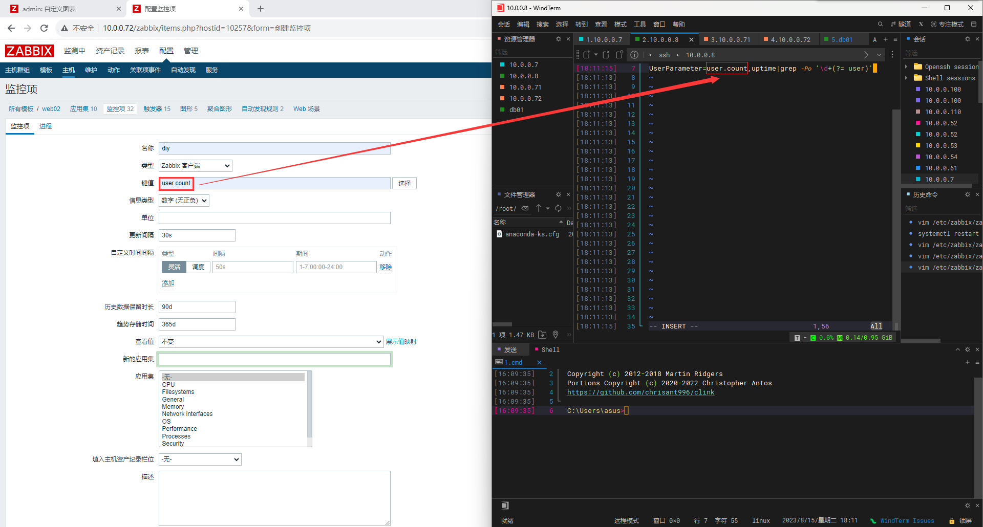Close the 历史命令 panel
983x527 pixels.
point(977,194)
